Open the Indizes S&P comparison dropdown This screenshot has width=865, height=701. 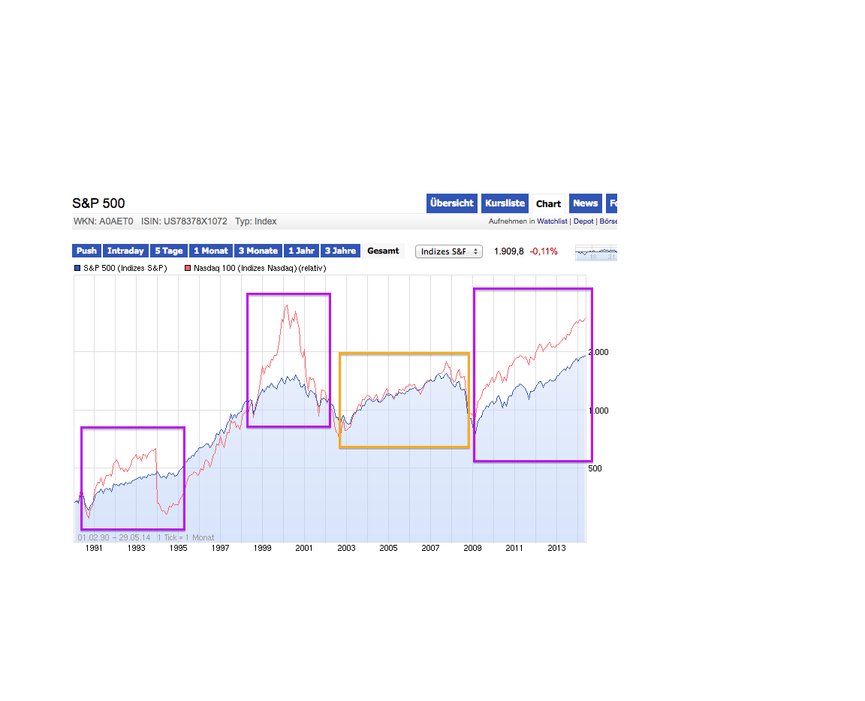point(449,251)
